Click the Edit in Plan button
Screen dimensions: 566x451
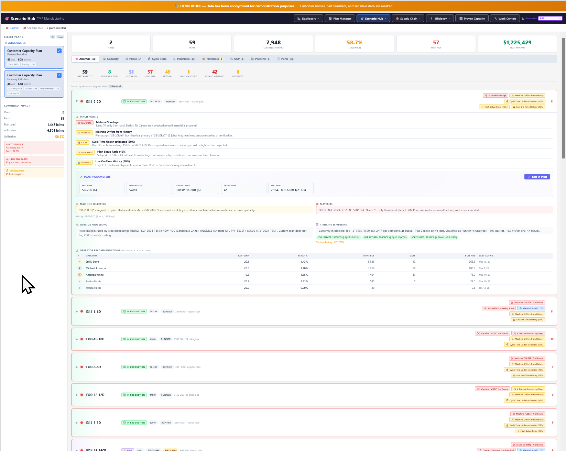tap(537, 177)
